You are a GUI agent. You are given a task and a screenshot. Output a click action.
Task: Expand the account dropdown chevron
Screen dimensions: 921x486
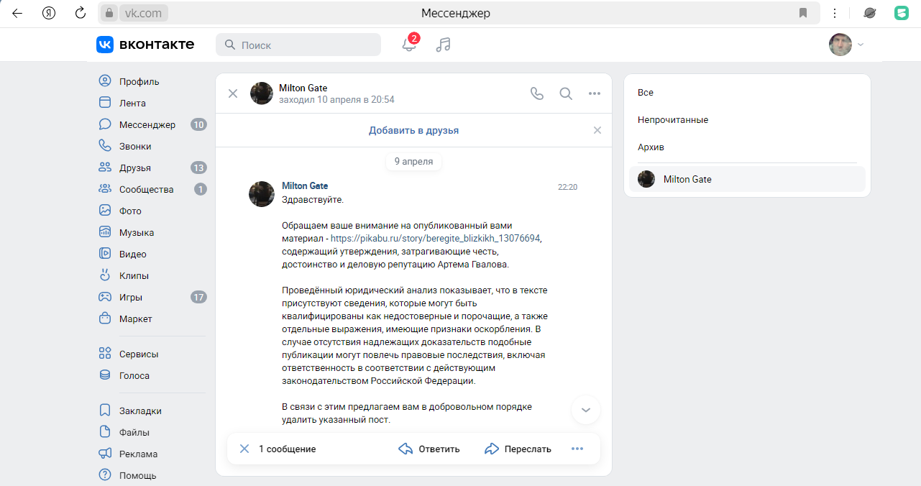pos(861,45)
